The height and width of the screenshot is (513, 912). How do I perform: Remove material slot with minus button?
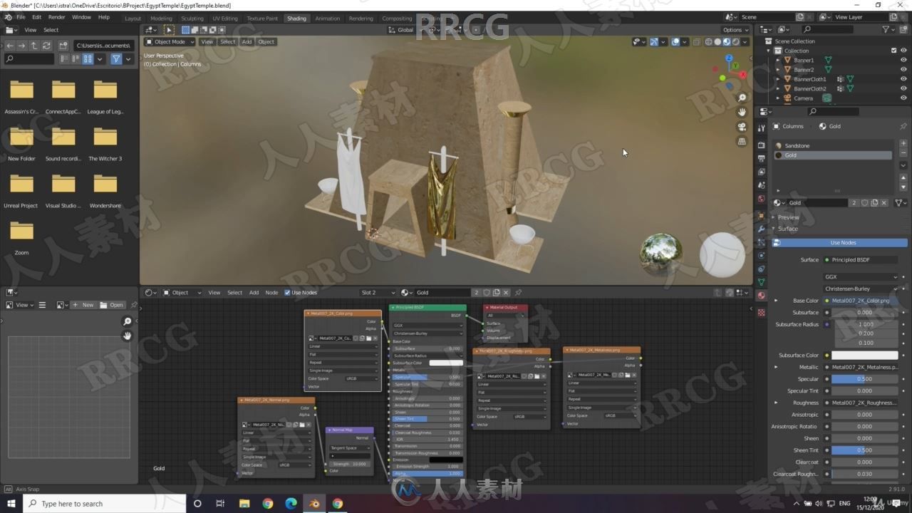(x=903, y=153)
